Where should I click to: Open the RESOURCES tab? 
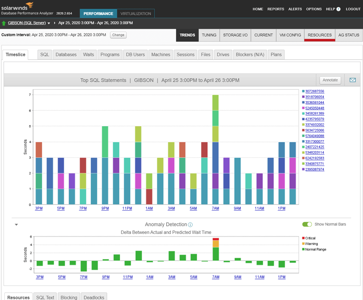coord(320,35)
